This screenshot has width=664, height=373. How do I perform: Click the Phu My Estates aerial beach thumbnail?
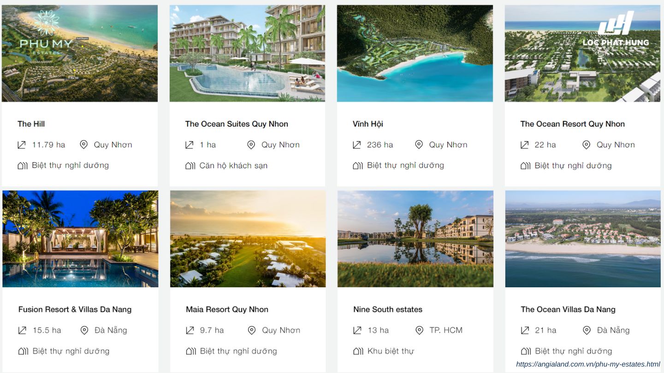79,53
